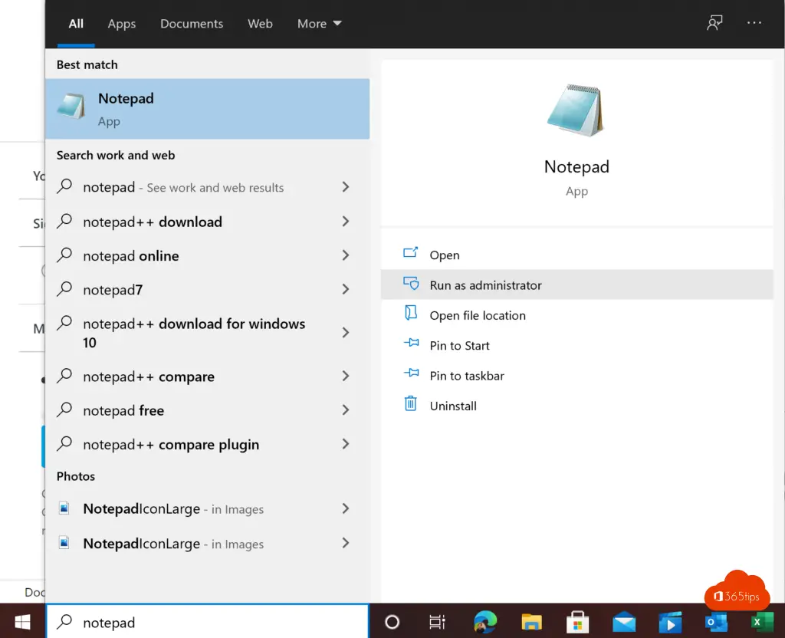Choose Open file location

(x=576, y=315)
